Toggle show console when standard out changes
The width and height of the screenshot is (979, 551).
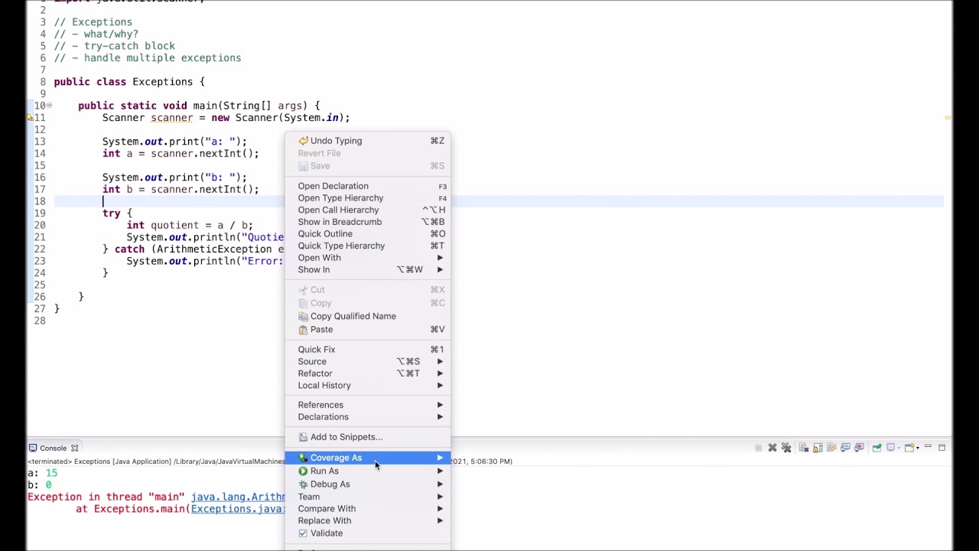tap(845, 448)
